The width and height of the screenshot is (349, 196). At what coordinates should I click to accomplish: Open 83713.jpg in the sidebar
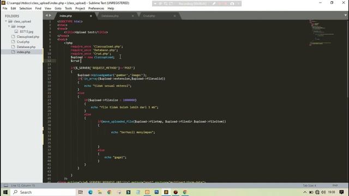click(27, 32)
